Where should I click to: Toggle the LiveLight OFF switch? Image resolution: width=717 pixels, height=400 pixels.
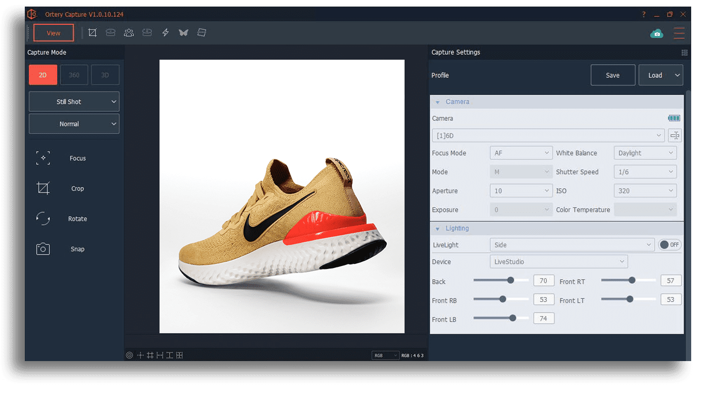coord(669,245)
